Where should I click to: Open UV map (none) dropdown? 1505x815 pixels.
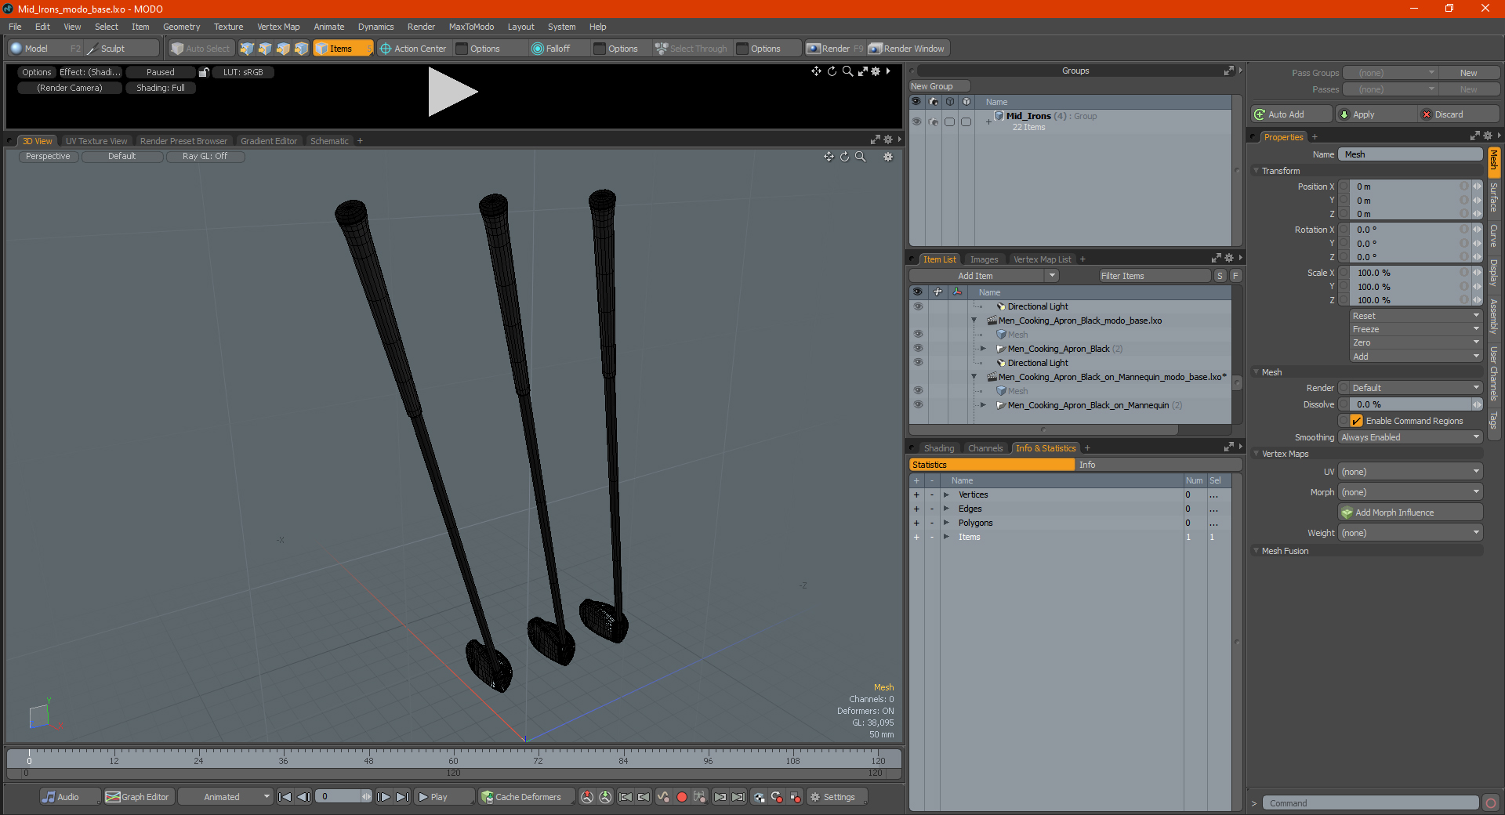click(1410, 472)
